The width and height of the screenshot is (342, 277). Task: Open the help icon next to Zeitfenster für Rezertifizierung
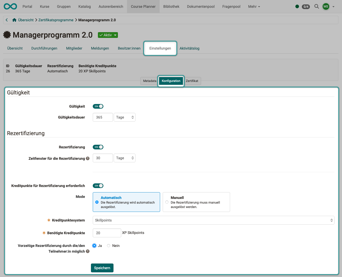click(x=88, y=158)
